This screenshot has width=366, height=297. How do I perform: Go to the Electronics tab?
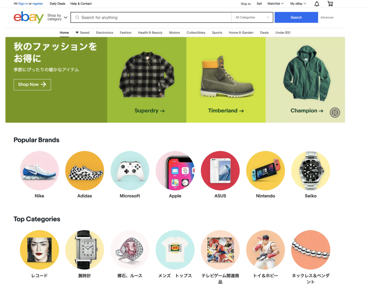click(105, 33)
